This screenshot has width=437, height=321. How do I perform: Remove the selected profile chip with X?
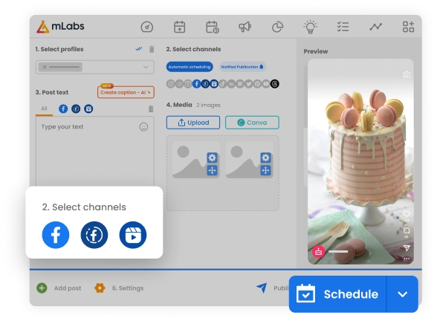[45, 67]
